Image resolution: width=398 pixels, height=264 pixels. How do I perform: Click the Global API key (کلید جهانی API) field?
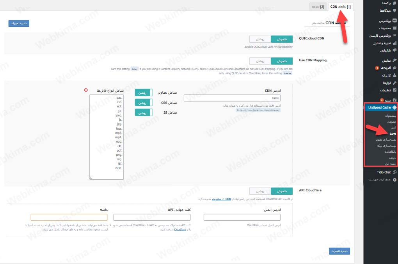coord(152,217)
